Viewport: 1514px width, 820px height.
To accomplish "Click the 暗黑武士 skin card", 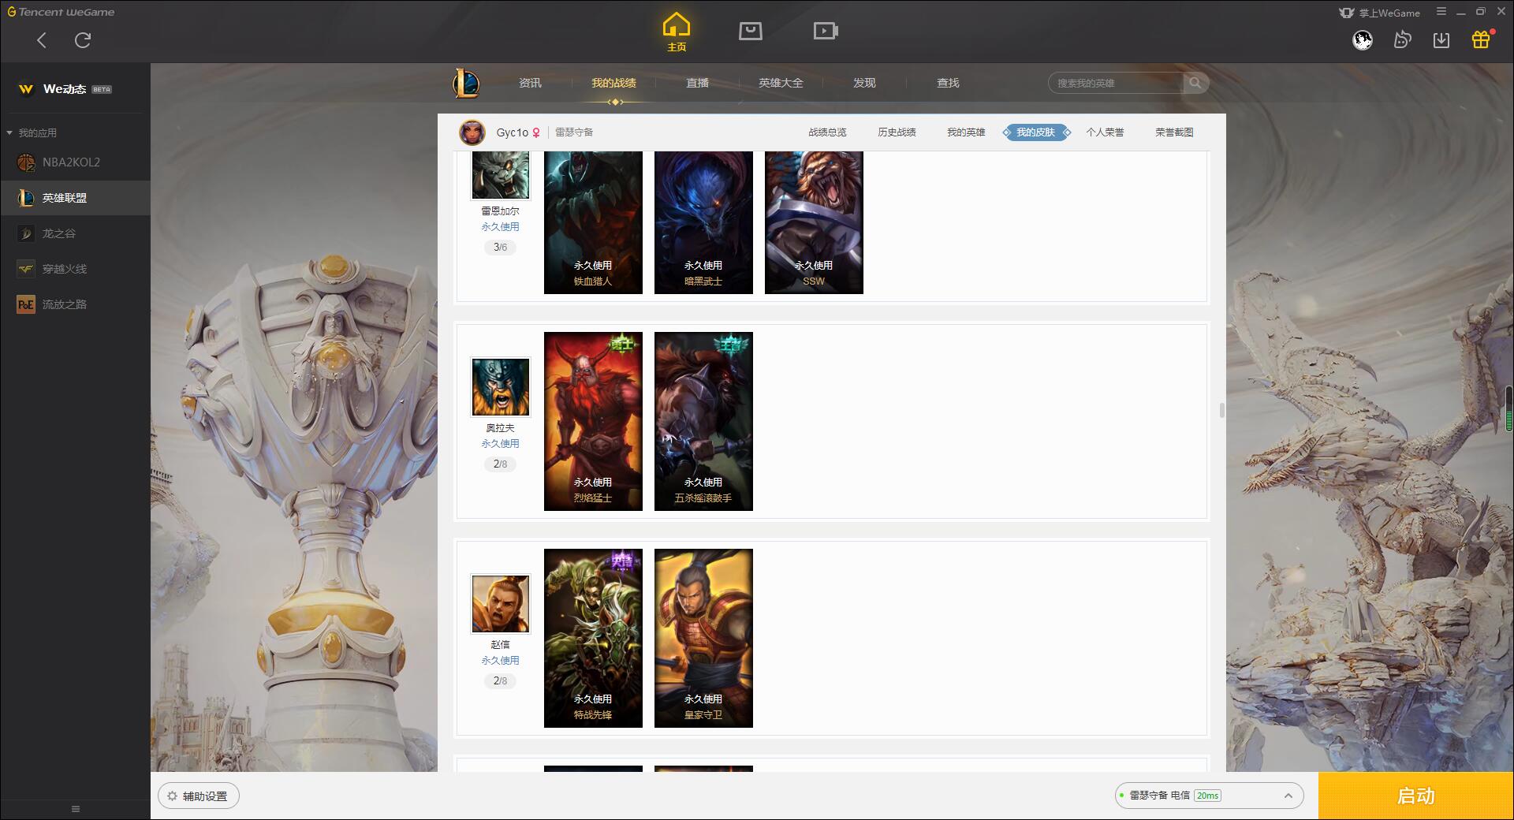I will click(x=703, y=222).
